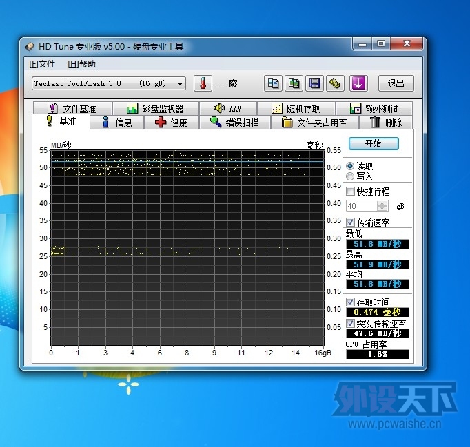Click the 1.6% CPU usage value
The width and height of the screenshot is (470, 447).
click(378, 354)
